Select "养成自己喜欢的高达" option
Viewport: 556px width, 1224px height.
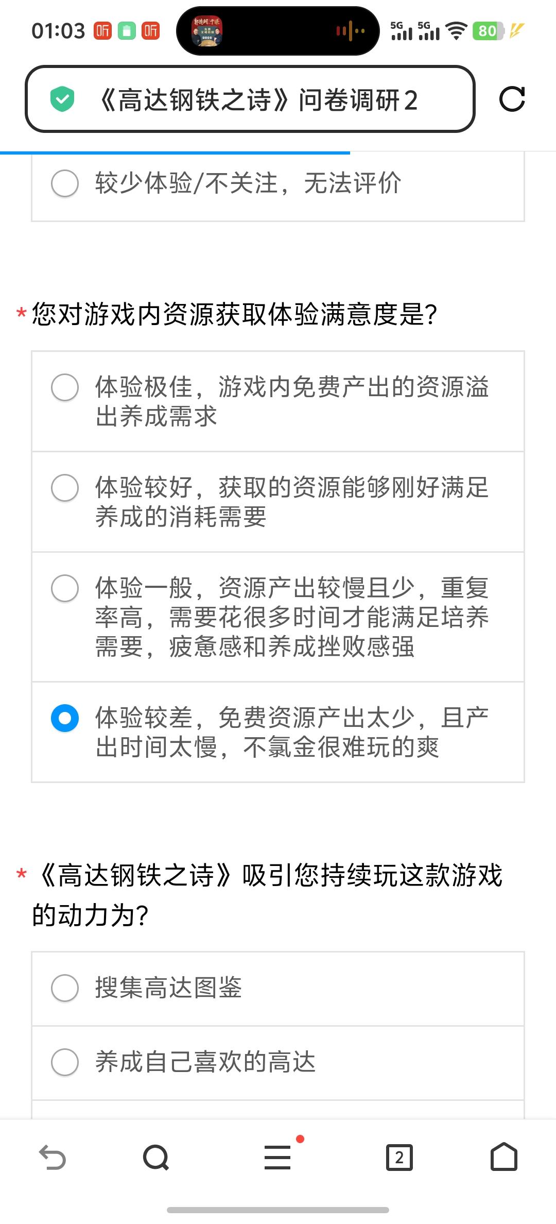click(x=65, y=1062)
